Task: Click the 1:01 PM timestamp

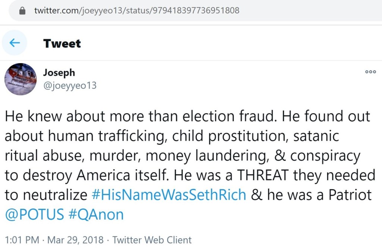Action: [22, 240]
